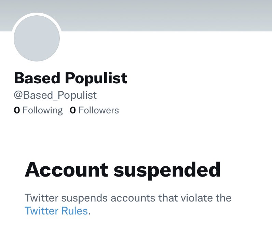
Task: Click the "Based Populist" display name
Action: pos(70,78)
